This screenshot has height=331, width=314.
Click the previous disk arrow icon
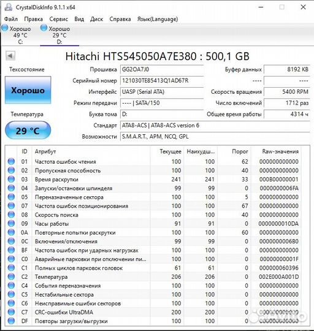10,56
